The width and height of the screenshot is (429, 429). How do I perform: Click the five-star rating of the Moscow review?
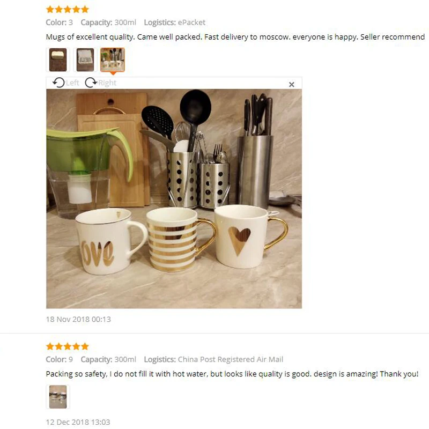(x=68, y=10)
